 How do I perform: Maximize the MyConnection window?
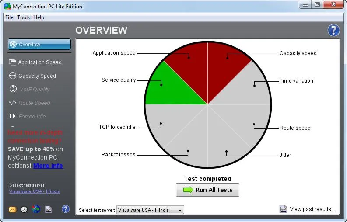point(317,5)
